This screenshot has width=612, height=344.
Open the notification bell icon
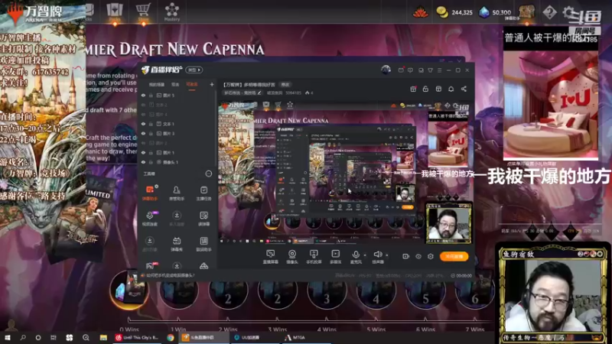click(x=451, y=89)
